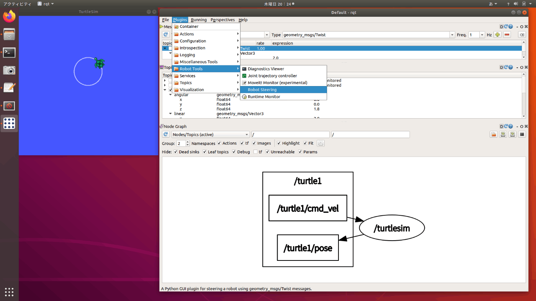Click the fit-in-view icon beside the Fit checkbox
The width and height of the screenshot is (536, 301).
tap(321, 143)
